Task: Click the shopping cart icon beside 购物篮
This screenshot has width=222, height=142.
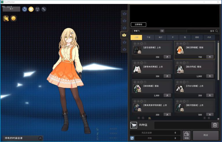Action: click(134, 125)
